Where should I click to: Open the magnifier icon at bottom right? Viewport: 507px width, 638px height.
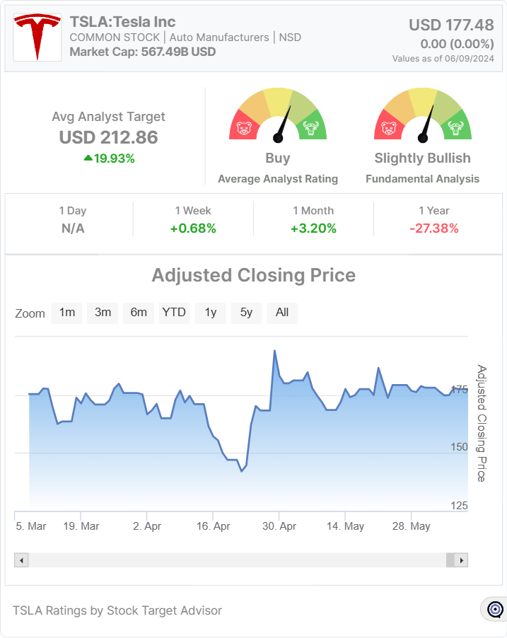coord(494,609)
